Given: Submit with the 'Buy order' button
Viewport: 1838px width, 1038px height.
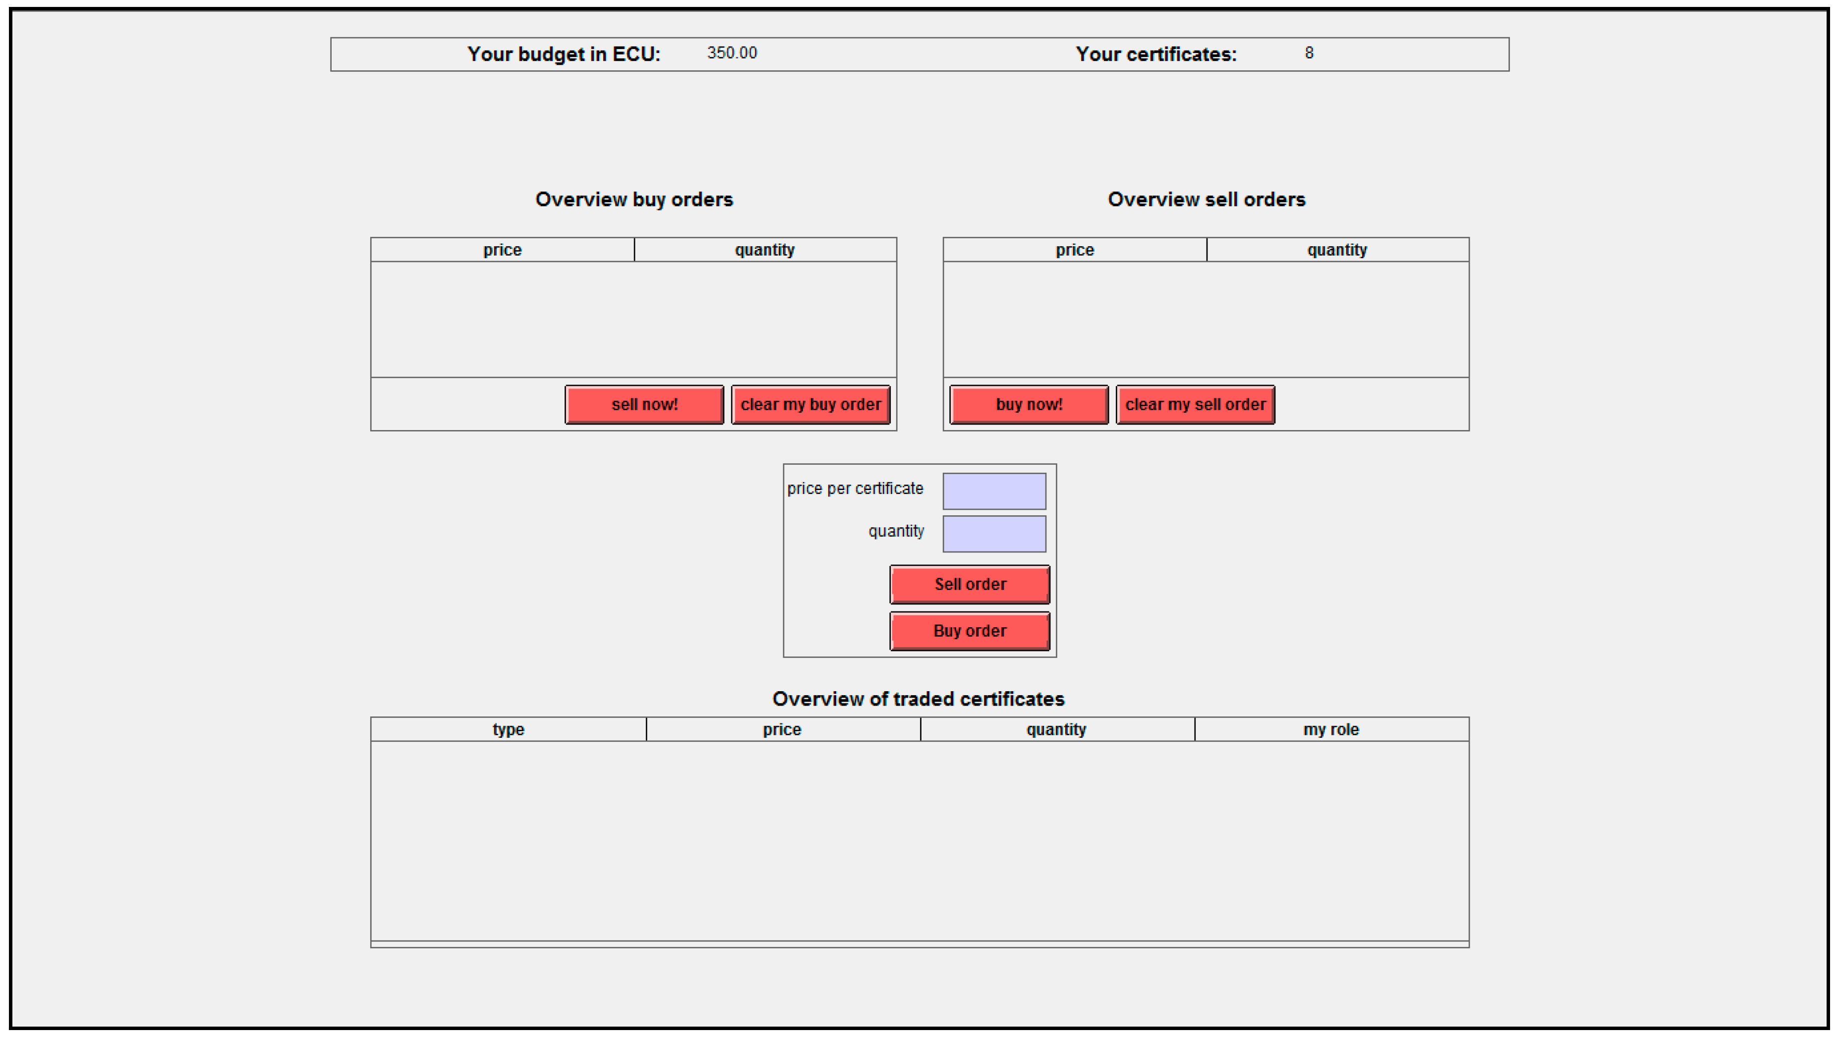Looking at the screenshot, I should pos(969,631).
